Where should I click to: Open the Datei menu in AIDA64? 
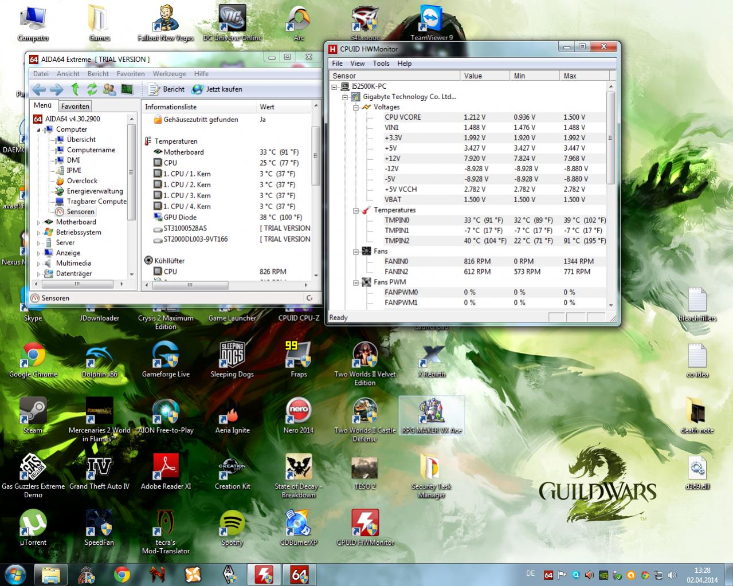coord(41,74)
